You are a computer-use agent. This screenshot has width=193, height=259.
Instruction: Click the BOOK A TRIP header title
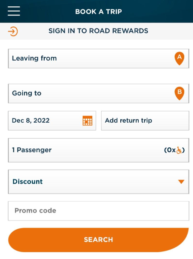99,12
